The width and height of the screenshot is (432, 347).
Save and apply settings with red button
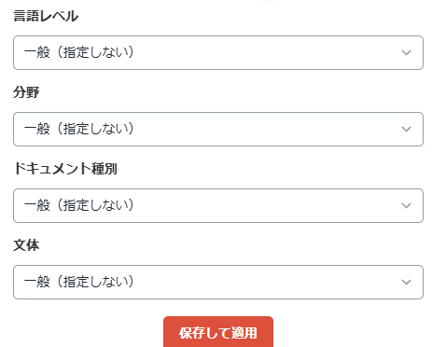tap(218, 332)
